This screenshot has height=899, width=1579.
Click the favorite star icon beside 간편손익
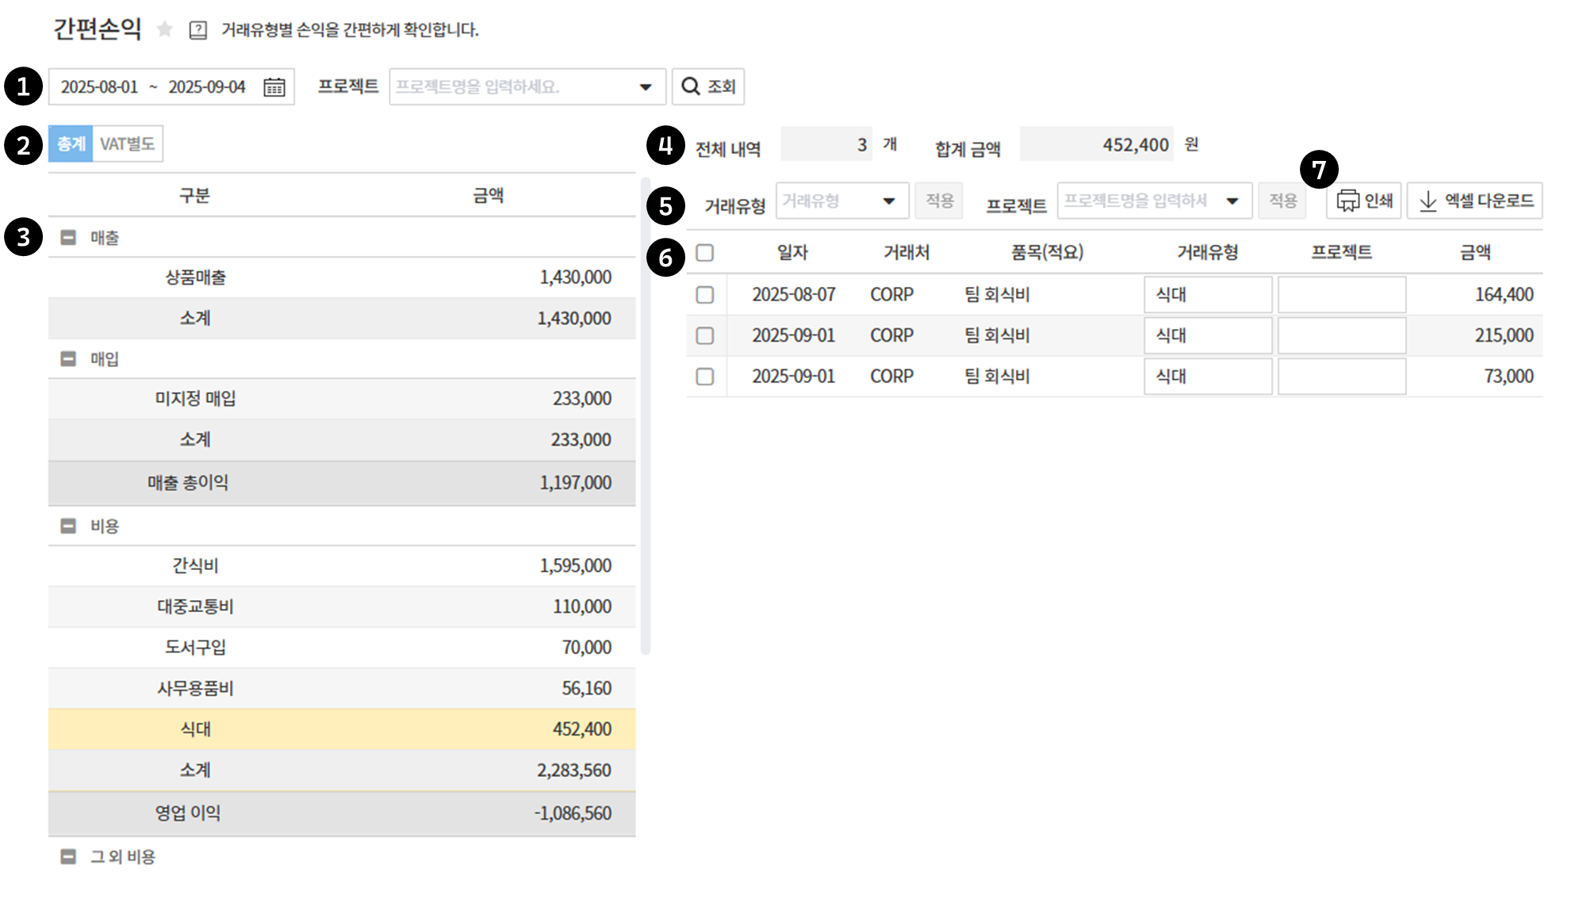pos(164,29)
